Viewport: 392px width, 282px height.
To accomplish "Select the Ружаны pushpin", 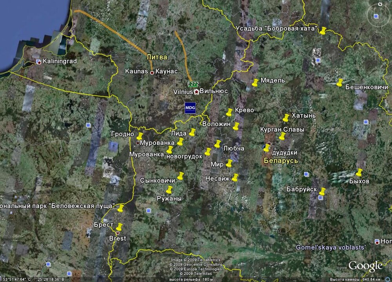I will pos(169,190).
